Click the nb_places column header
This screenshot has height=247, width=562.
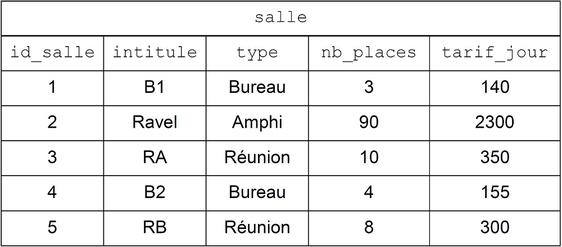tap(369, 53)
